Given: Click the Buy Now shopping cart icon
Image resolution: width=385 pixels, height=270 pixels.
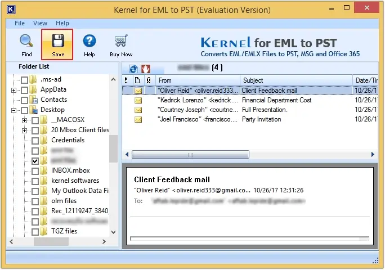Looking at the screenshot, I should pyautogui.click(x=121, y=40).
